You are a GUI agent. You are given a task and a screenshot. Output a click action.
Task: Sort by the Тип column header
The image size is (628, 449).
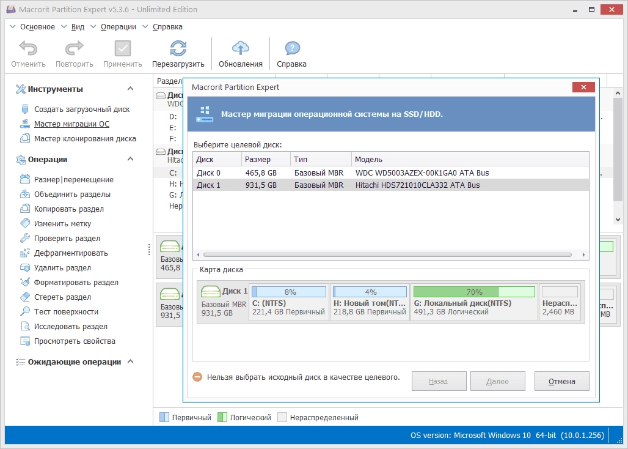pos(321,159)
